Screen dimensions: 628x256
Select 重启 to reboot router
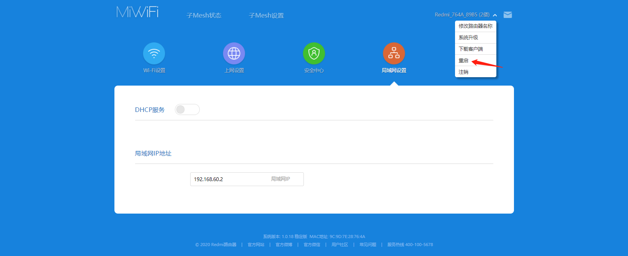pos(476,60)
